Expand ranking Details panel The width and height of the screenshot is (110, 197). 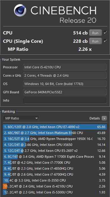[98, 118]
